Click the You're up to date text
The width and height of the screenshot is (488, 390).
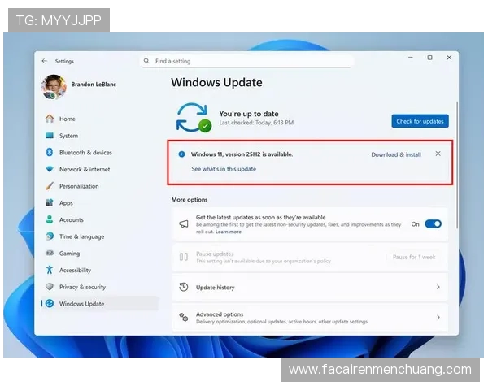point(249,114)
